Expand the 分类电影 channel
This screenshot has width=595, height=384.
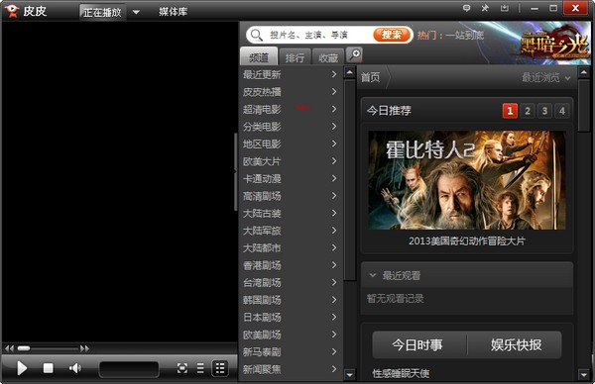291,127
